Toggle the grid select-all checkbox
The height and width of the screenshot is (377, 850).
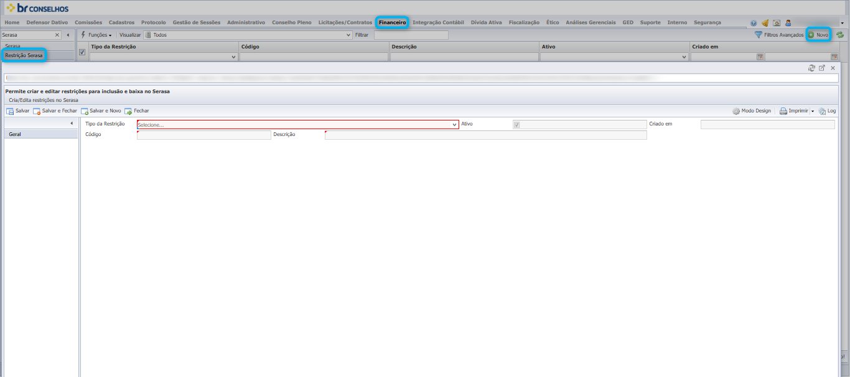(x=82, y=52)
